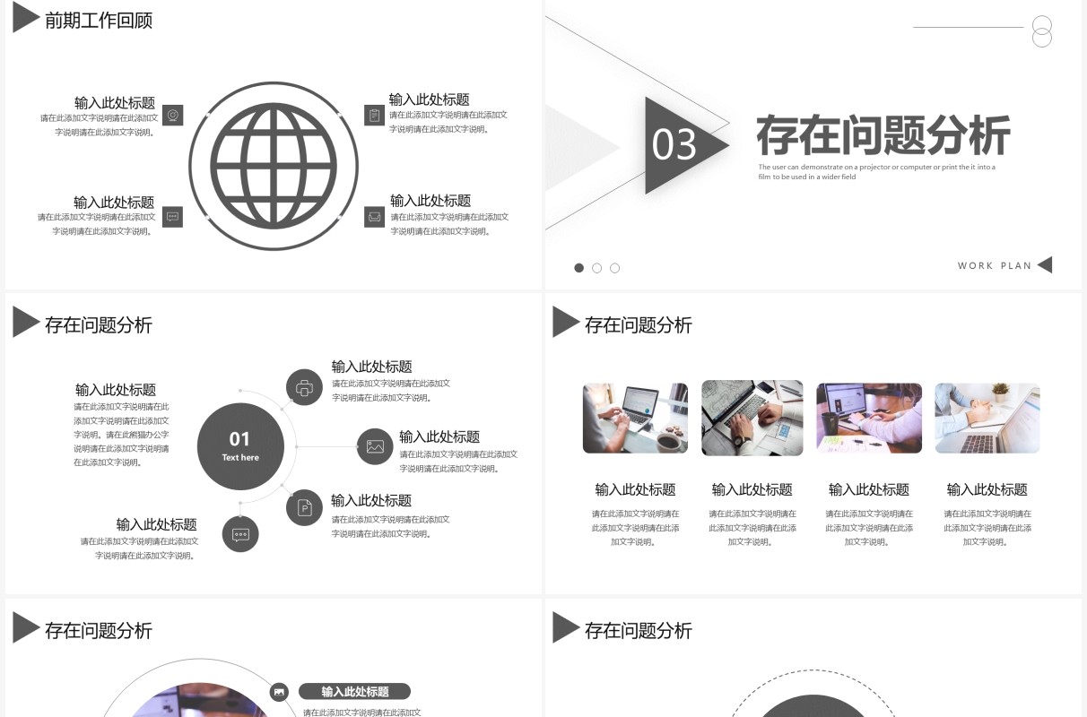Click 输入此处标题 under the coffee cup photo
The width and height of the screenshot is (1087, 717).
pos(635,489)
